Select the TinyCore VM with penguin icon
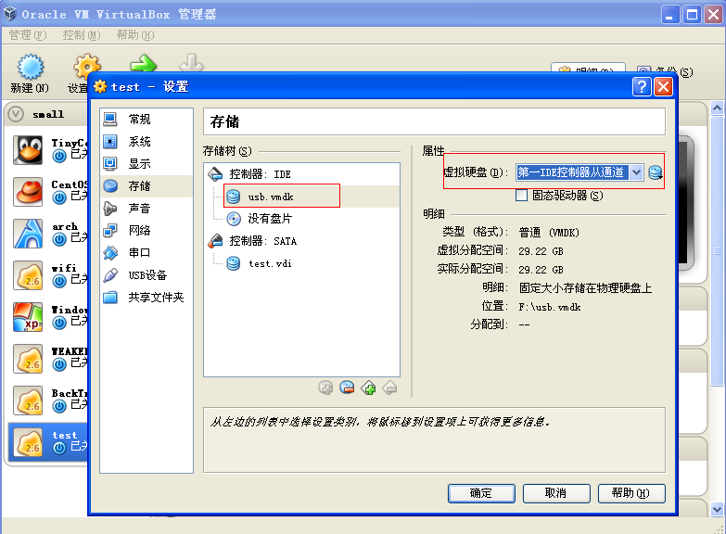The height and width of the screenshot is (534, 726). tap(48, 150)
